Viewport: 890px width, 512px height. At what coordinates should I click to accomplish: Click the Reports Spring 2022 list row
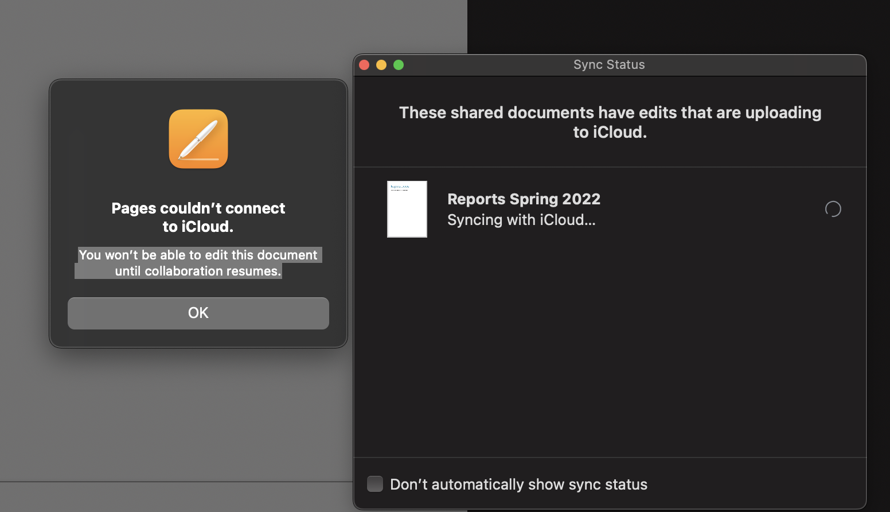pos(610,209)
